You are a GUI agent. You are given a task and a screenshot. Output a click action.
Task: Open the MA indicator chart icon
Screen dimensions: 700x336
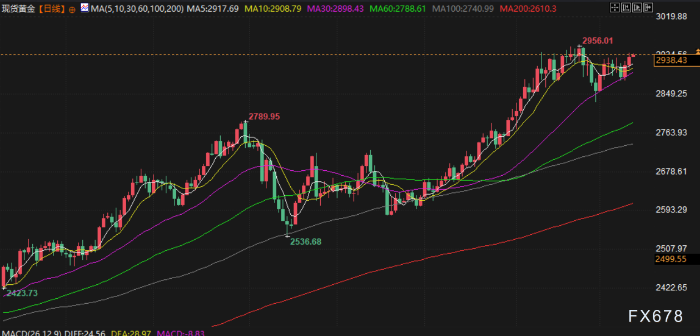point(84,8)
